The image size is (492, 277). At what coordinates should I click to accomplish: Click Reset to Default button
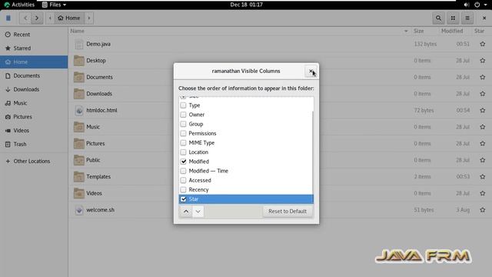pos(288,212)
